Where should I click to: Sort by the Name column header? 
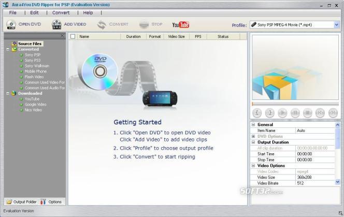coord(98,37)
